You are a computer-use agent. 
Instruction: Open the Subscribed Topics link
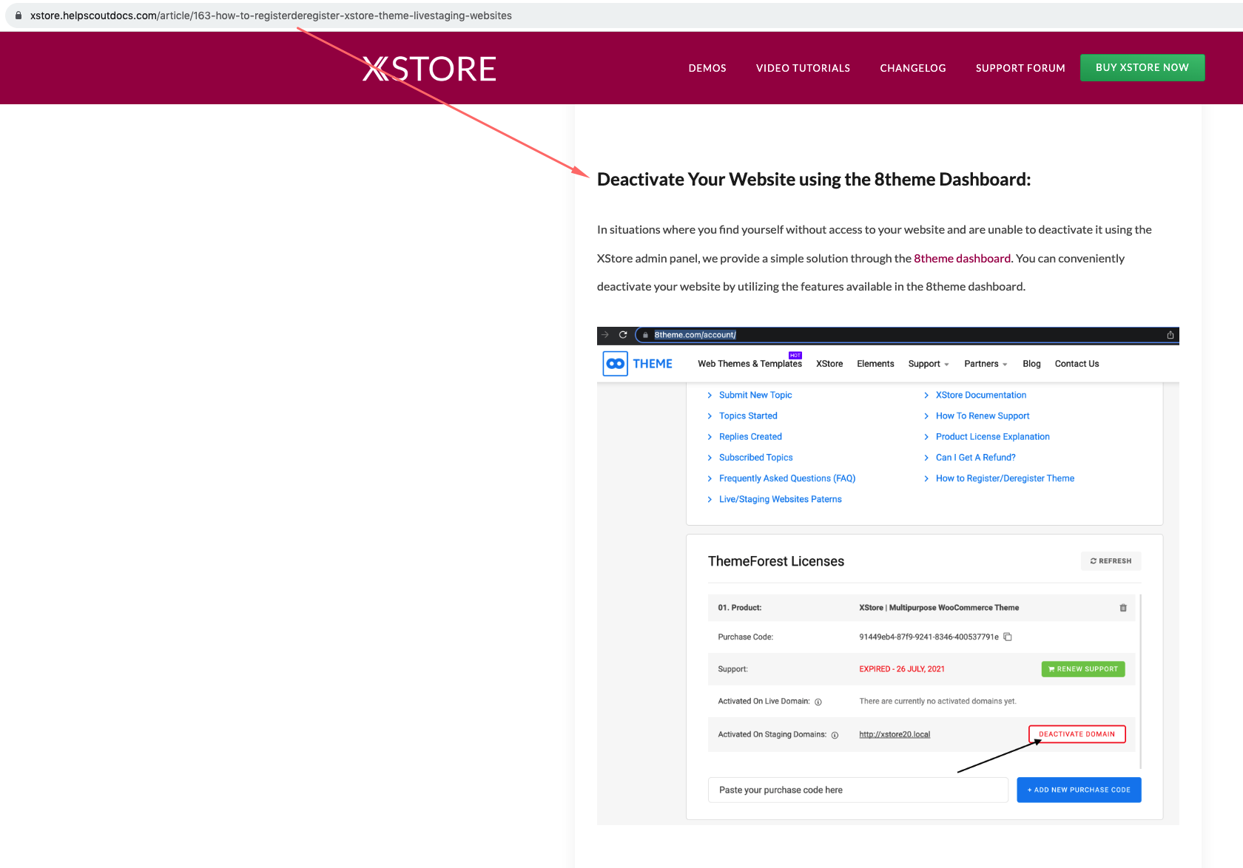(755, 458)
